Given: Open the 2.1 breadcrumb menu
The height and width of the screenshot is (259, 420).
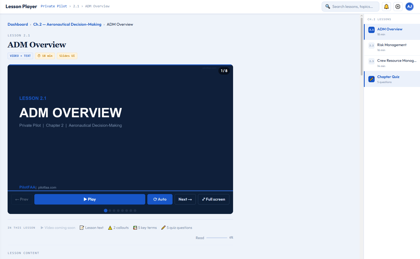Looking at the screenshot, I should point(76,6).
